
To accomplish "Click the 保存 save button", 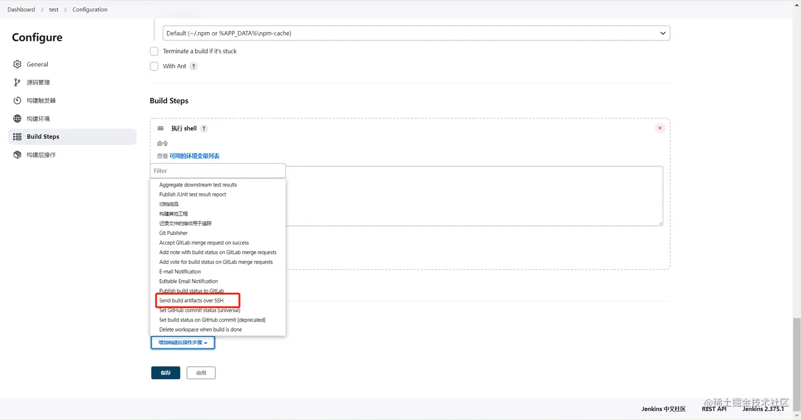I will (166, 373).
